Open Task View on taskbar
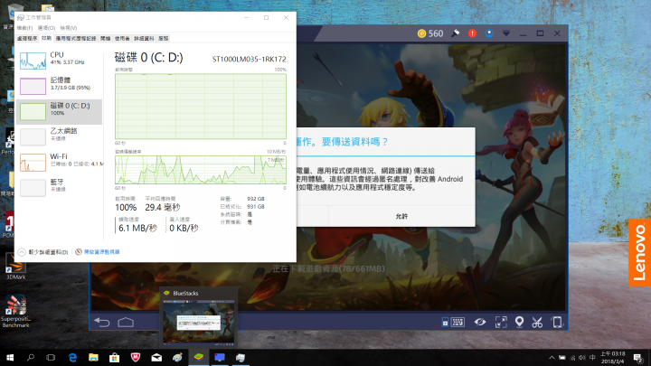This screenshot has width=651, height=366. point(51,357)
